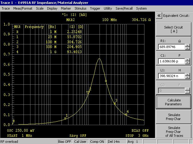The image size is (193, 144).
Task: Open the Stimulus menu
Action: point(81,8)
